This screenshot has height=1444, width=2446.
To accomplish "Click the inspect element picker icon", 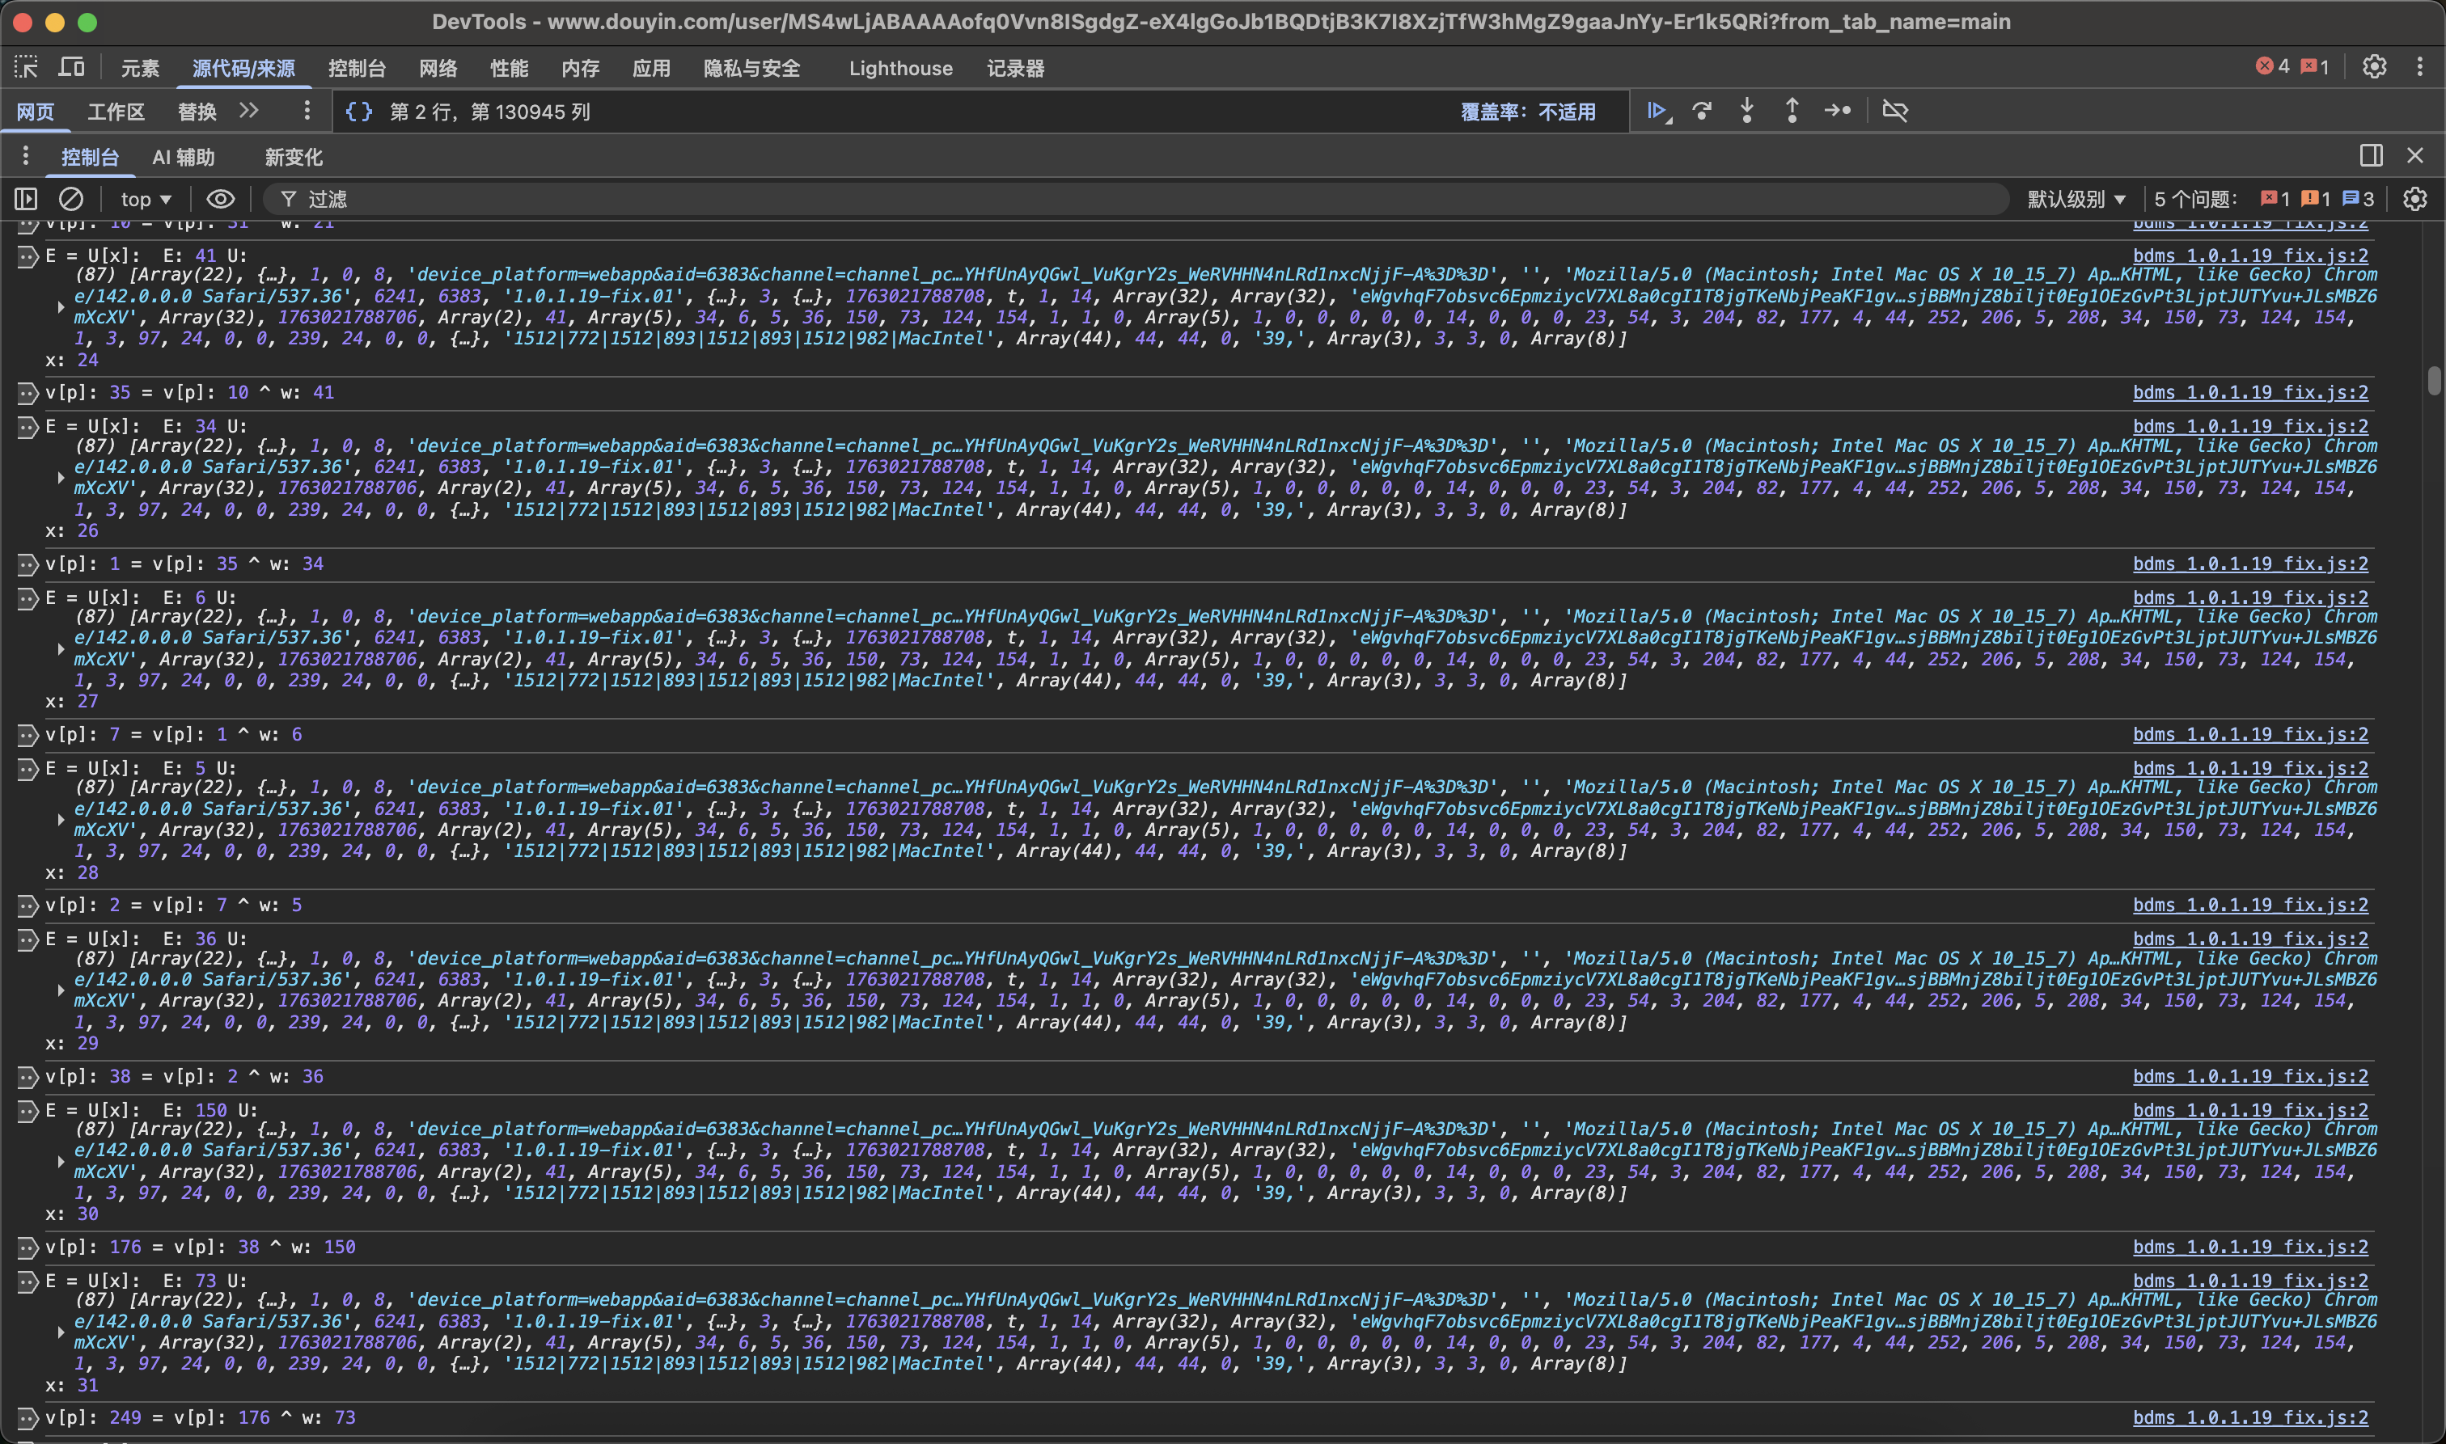I will point(26,67).
